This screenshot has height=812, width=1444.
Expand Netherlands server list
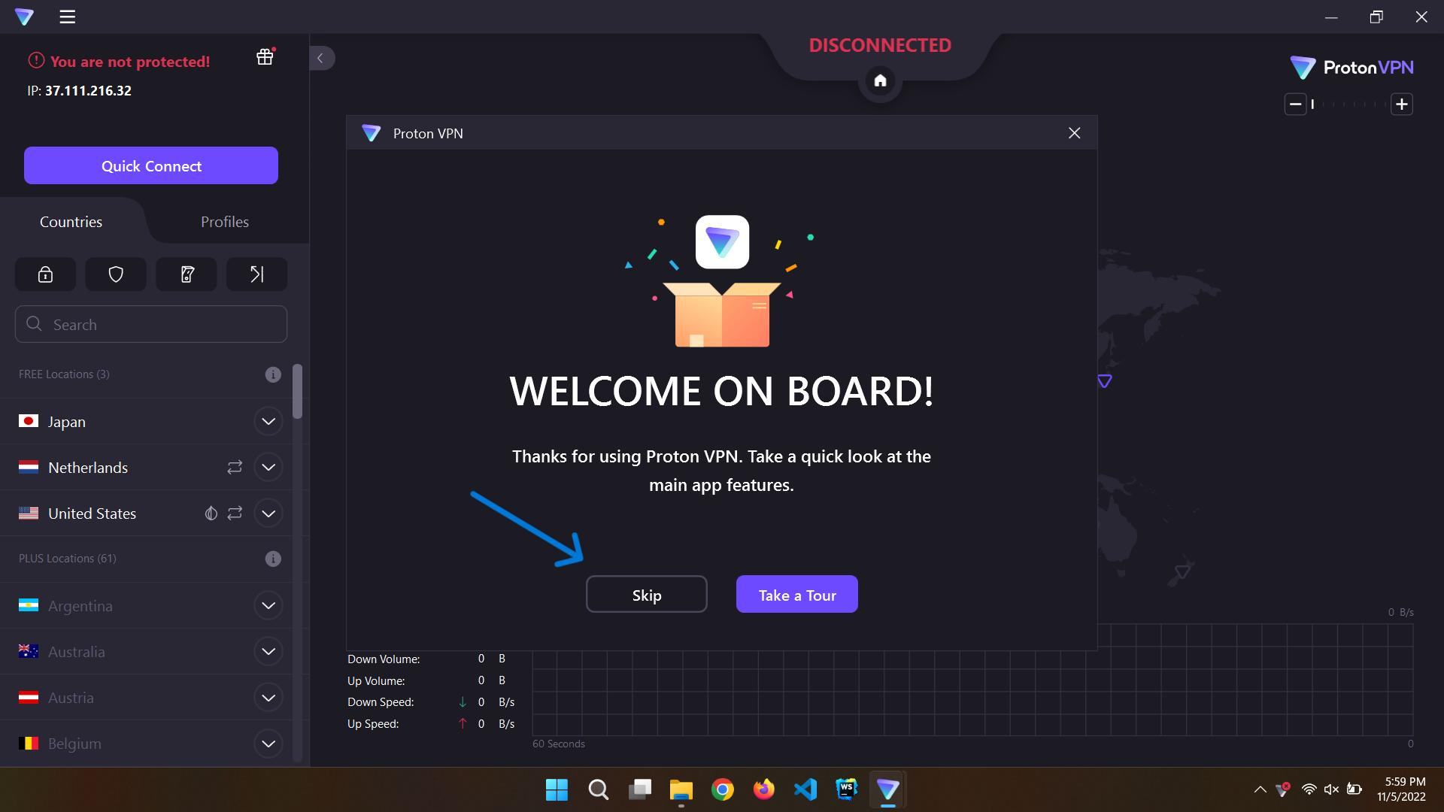click(x=268, y=467)
